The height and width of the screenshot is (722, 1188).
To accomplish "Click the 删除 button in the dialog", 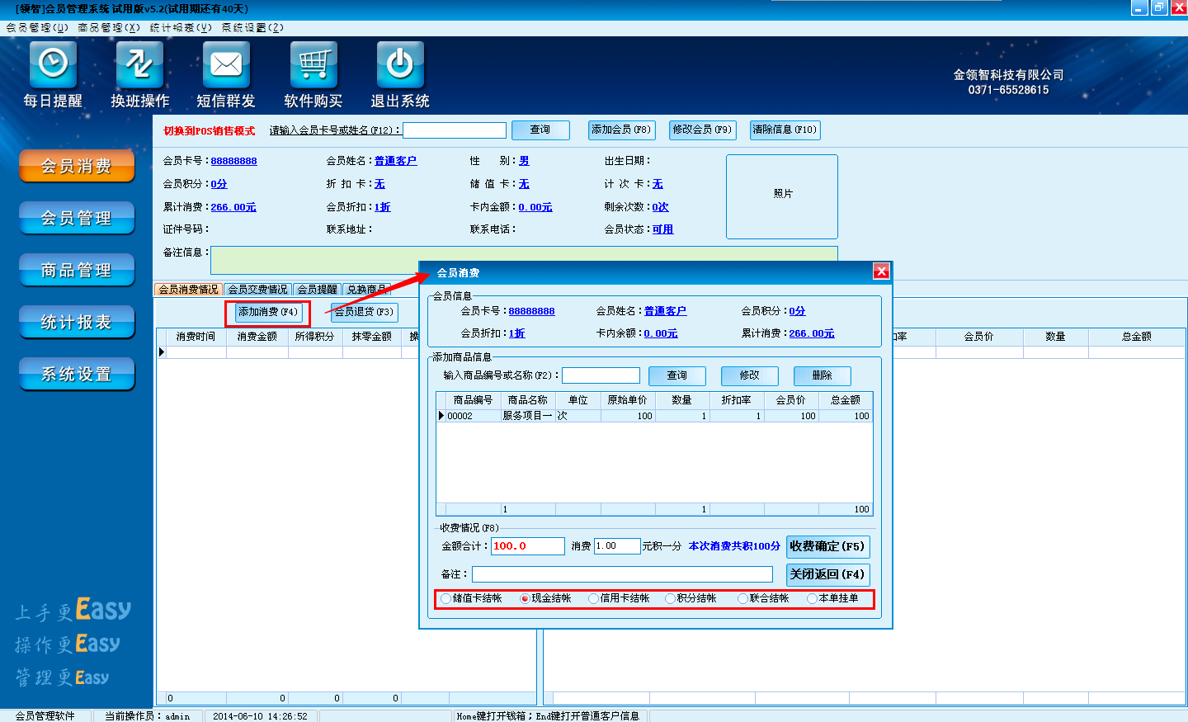I will [823, 375].
